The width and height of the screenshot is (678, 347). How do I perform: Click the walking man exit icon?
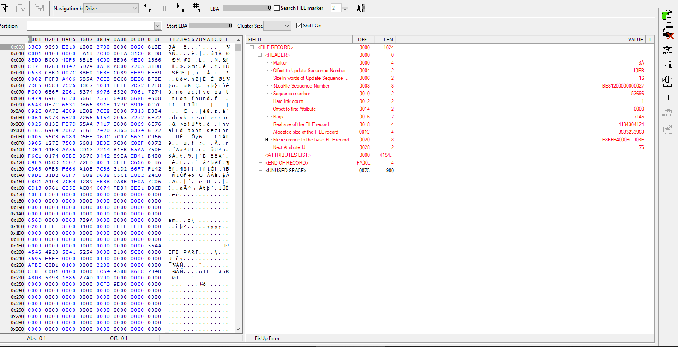pyautogui.click(x=360, y=8)
